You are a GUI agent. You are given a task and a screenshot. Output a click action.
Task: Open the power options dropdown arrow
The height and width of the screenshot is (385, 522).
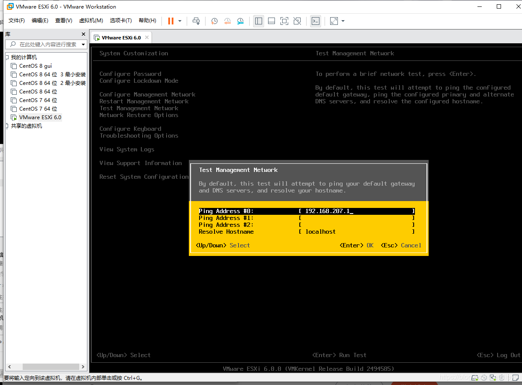coord(180,21)
